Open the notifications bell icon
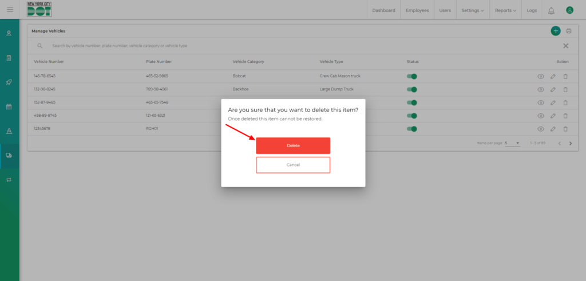 coord(551,10)
